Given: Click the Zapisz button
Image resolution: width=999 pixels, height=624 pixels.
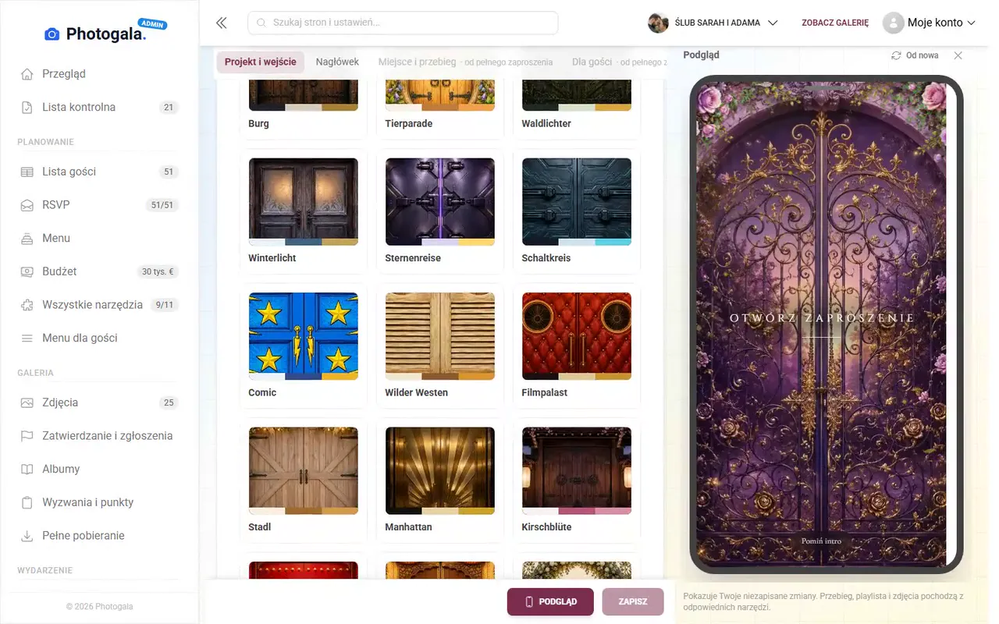Looking at the screenshot, I should coord(633,602).
